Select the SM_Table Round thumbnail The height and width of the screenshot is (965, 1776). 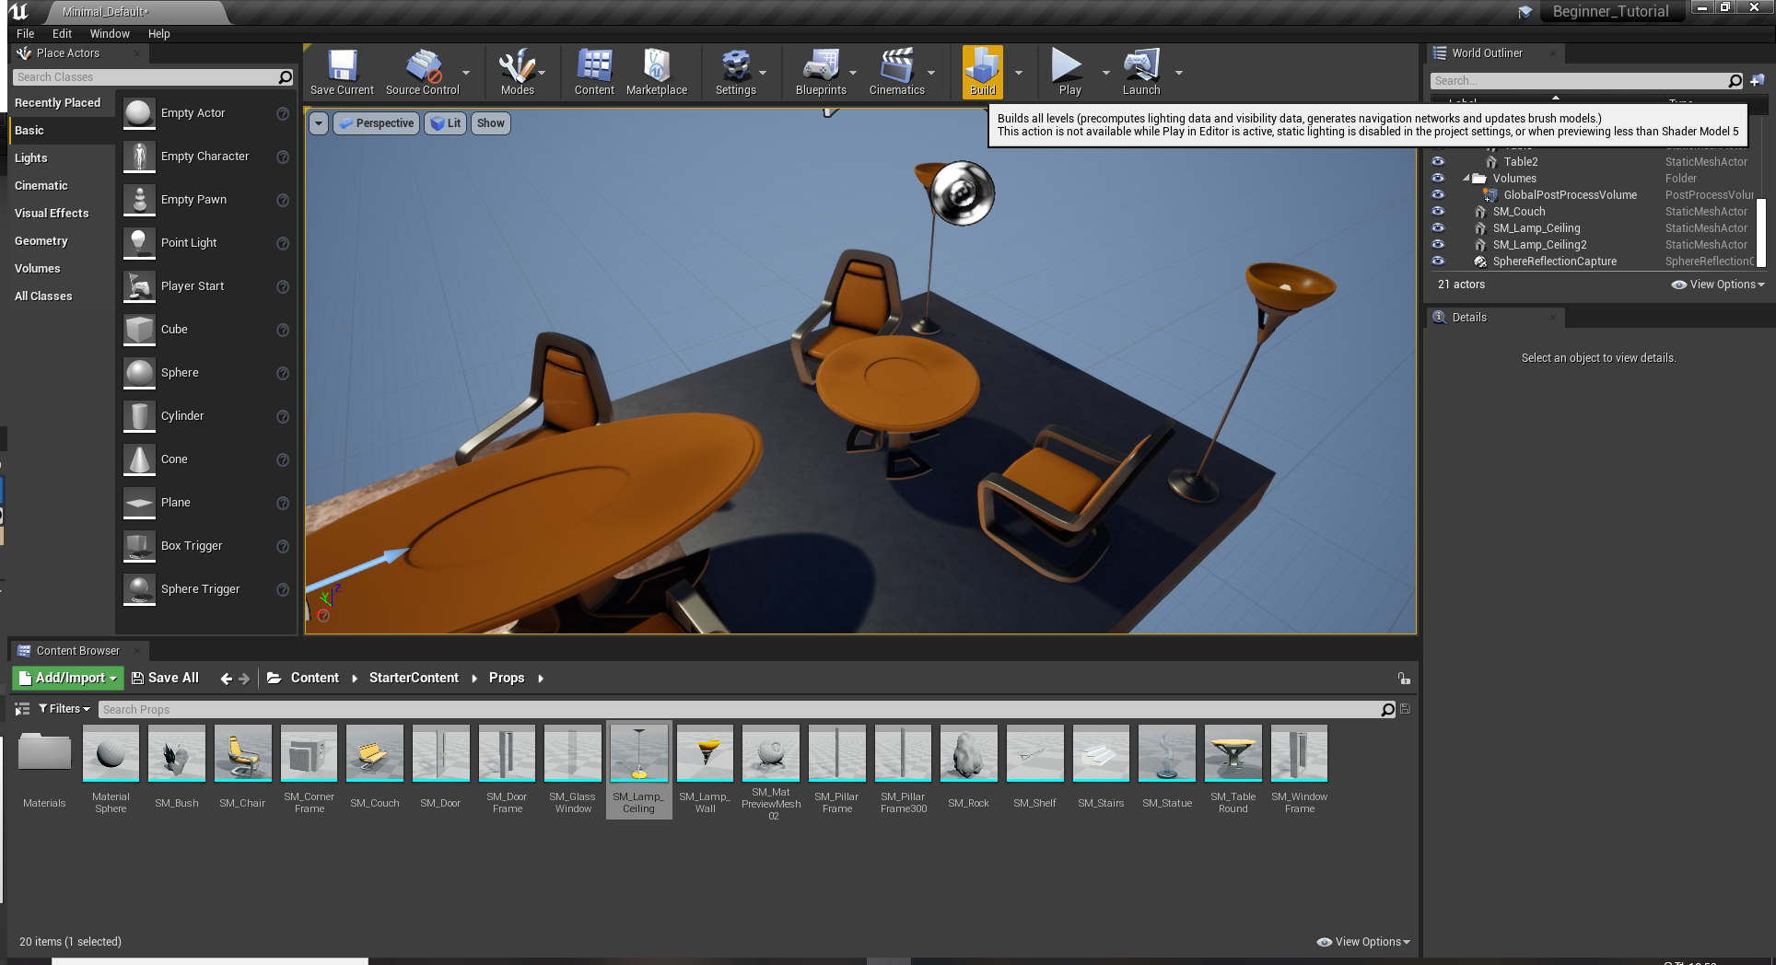click(1233, 752)
